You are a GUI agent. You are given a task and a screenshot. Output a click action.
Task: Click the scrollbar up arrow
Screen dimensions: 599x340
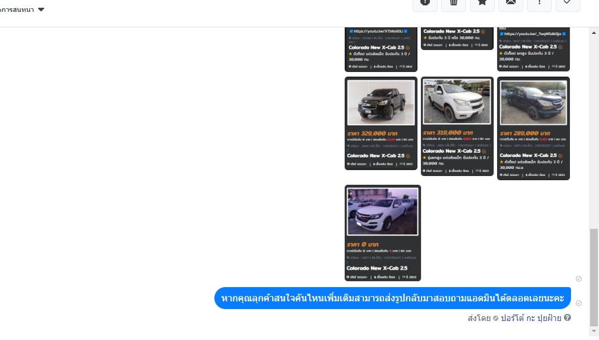click(594, 33)
